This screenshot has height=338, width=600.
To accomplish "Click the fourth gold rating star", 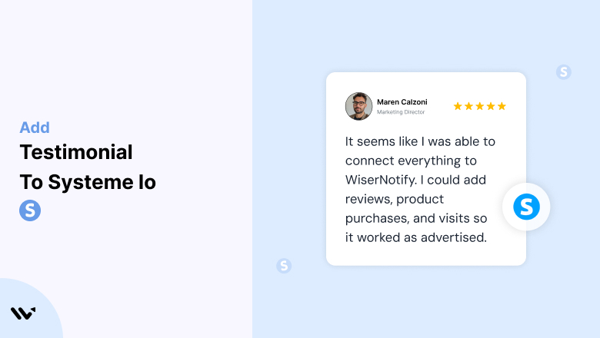I will pos(491,106).
